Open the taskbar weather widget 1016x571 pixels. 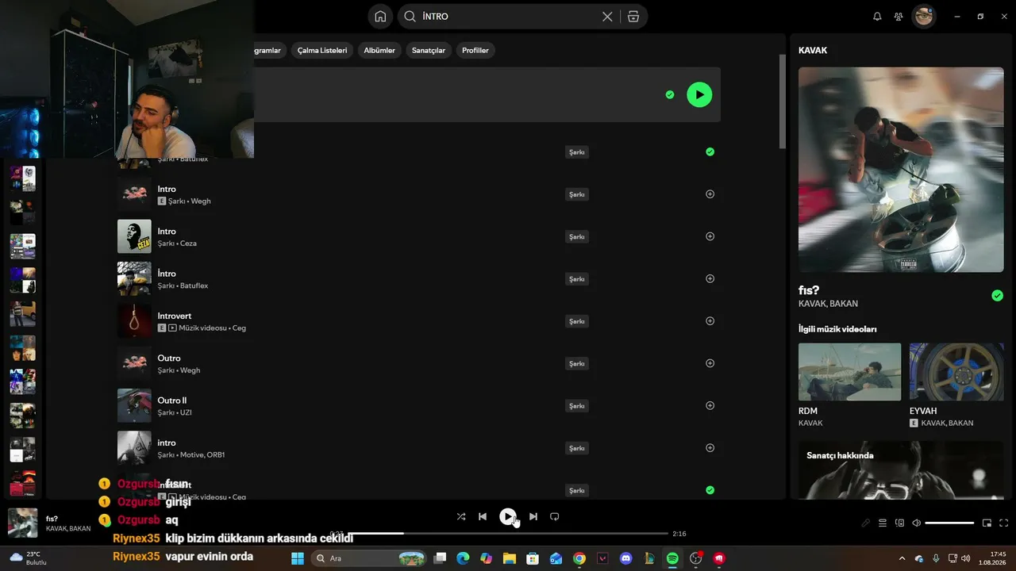pos(29,558)
